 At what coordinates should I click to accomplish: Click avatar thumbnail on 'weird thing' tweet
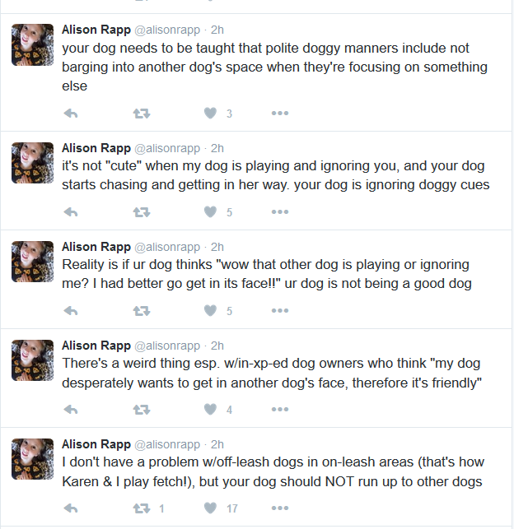click(x=33, y=360)
